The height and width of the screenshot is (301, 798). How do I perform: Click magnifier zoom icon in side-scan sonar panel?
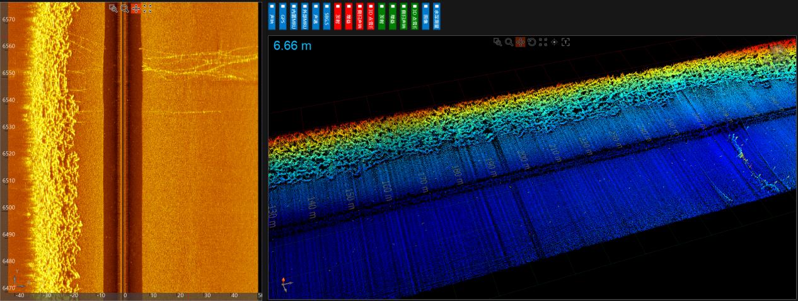click(125, 8)
